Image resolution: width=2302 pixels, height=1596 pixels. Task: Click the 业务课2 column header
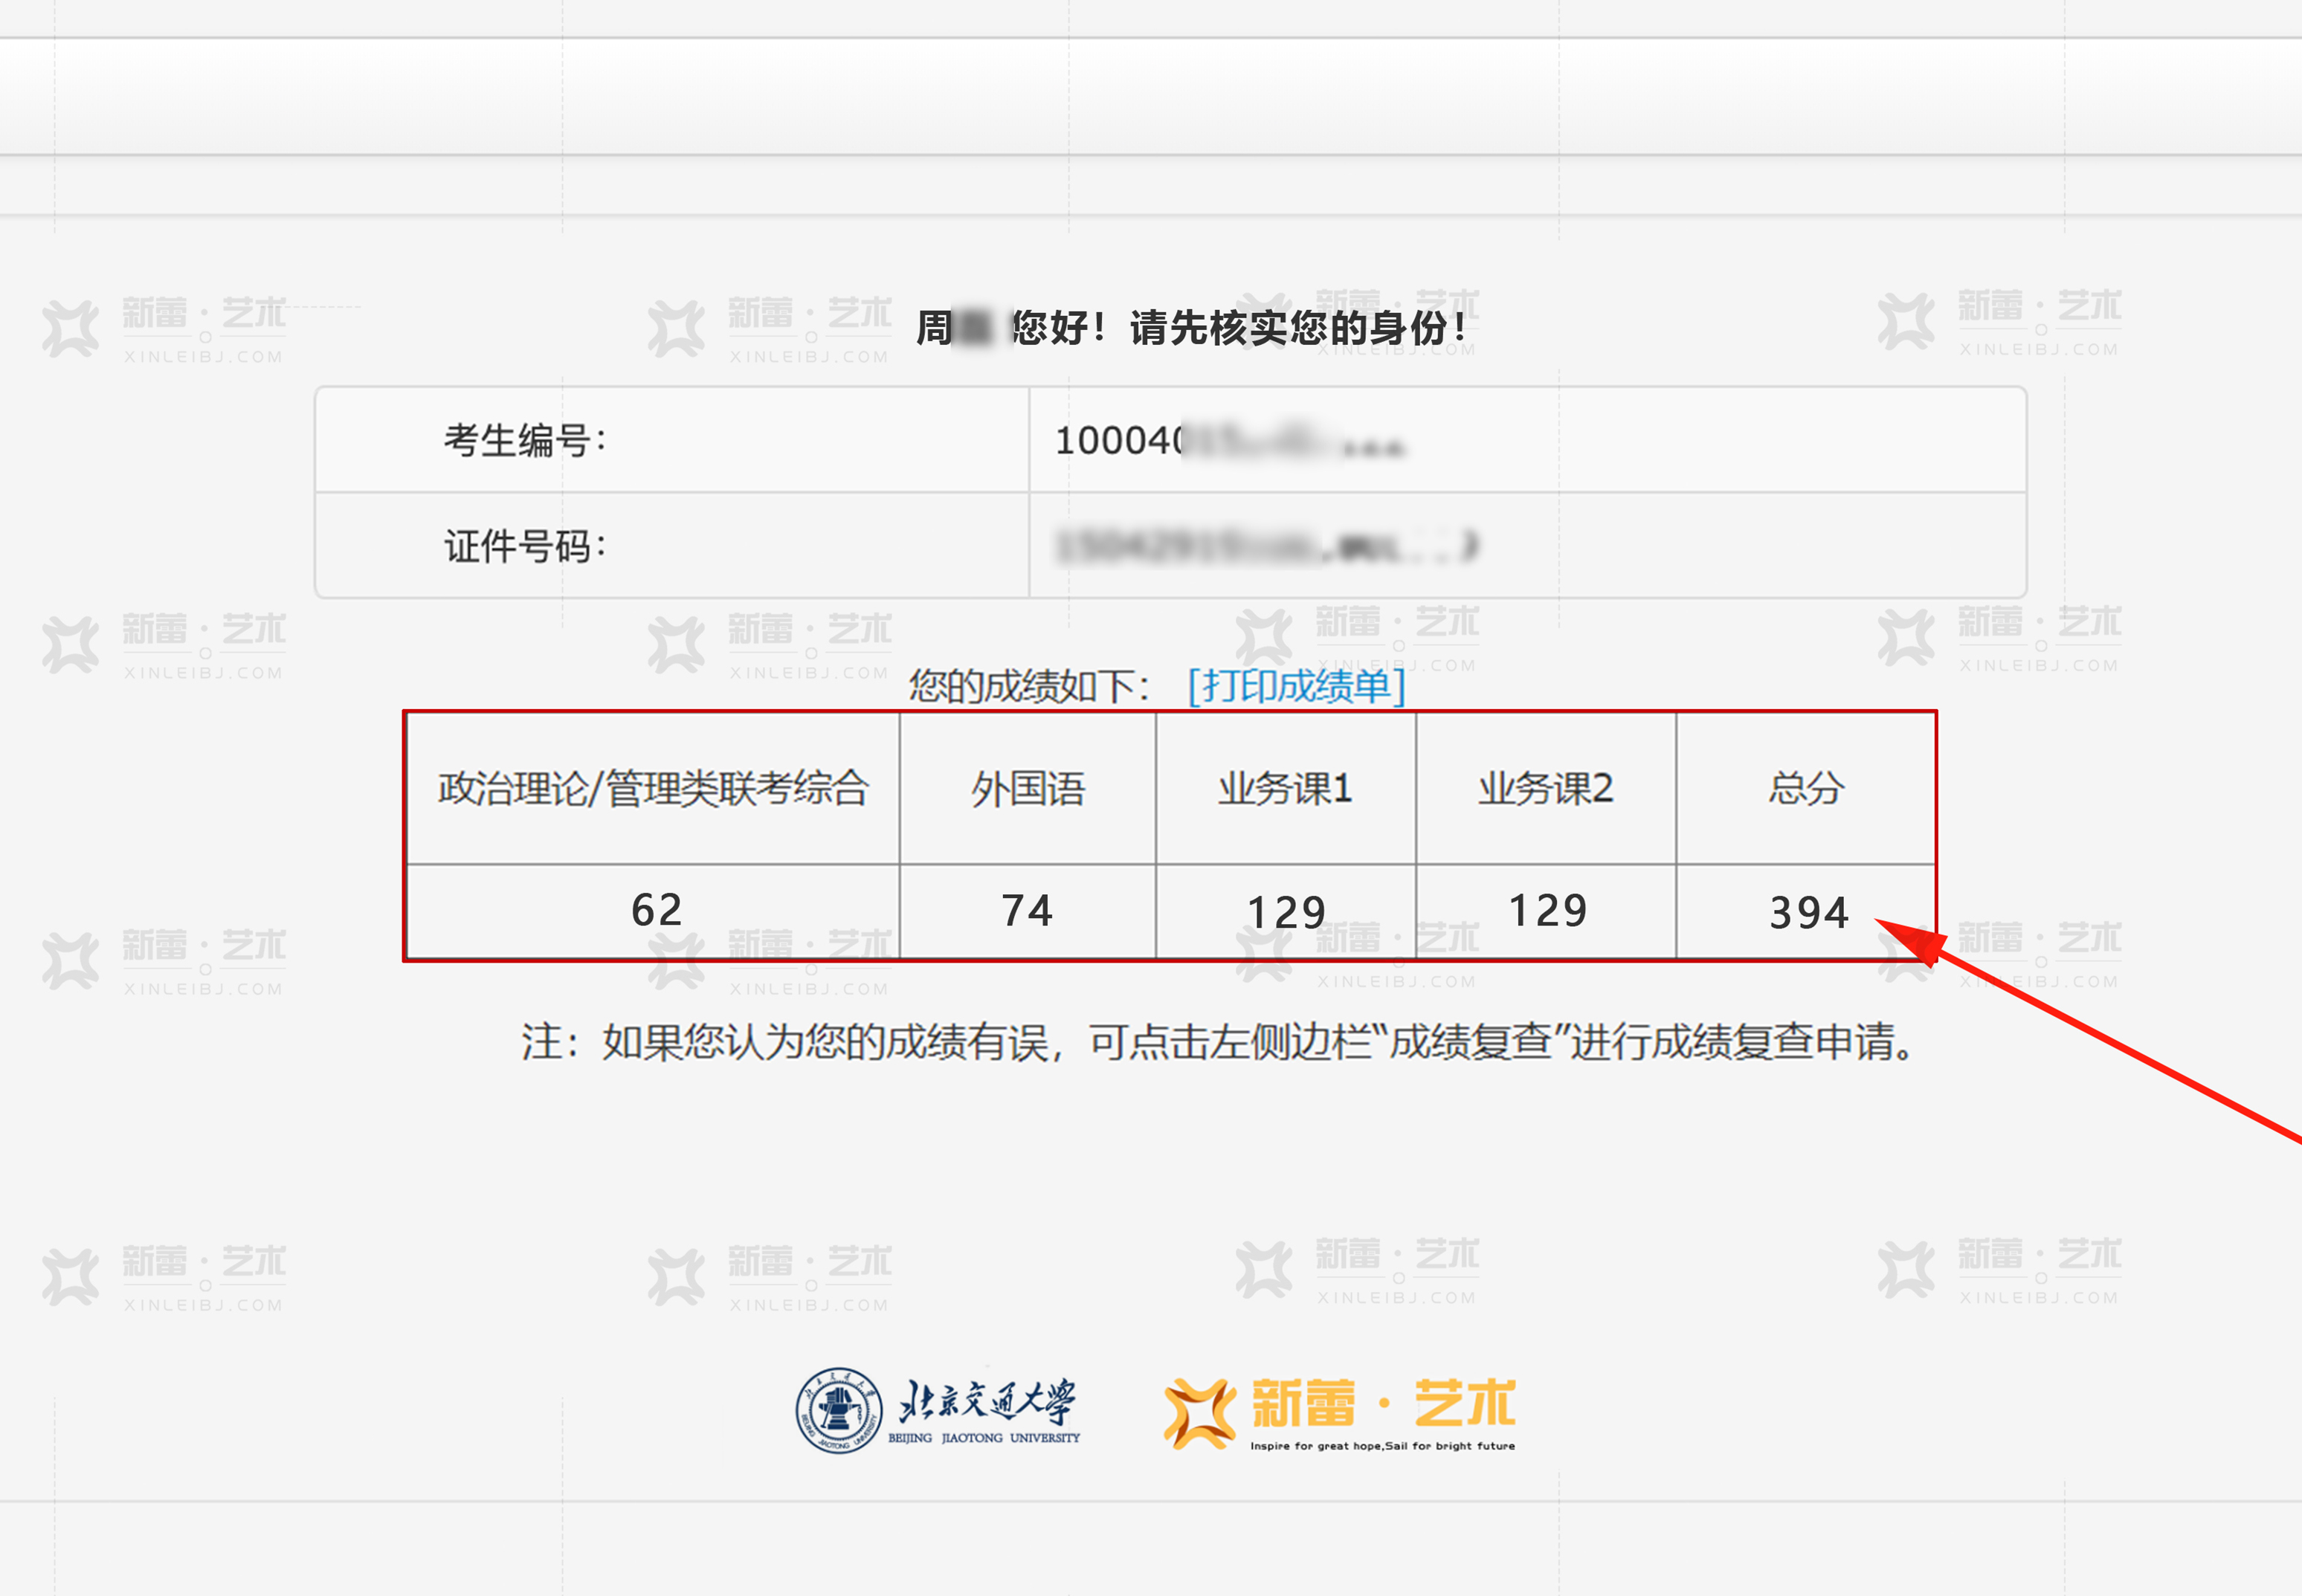[x=1546, y=788]
